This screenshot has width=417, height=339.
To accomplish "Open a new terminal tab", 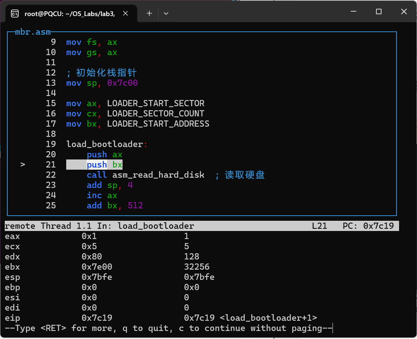I will click(x=149, y=13).
